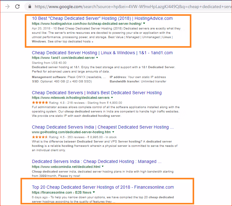Open Top 20 Cheap Dedicated Server Hostings result
This screenshot has width=232, height=206.
tap(103, 187)
